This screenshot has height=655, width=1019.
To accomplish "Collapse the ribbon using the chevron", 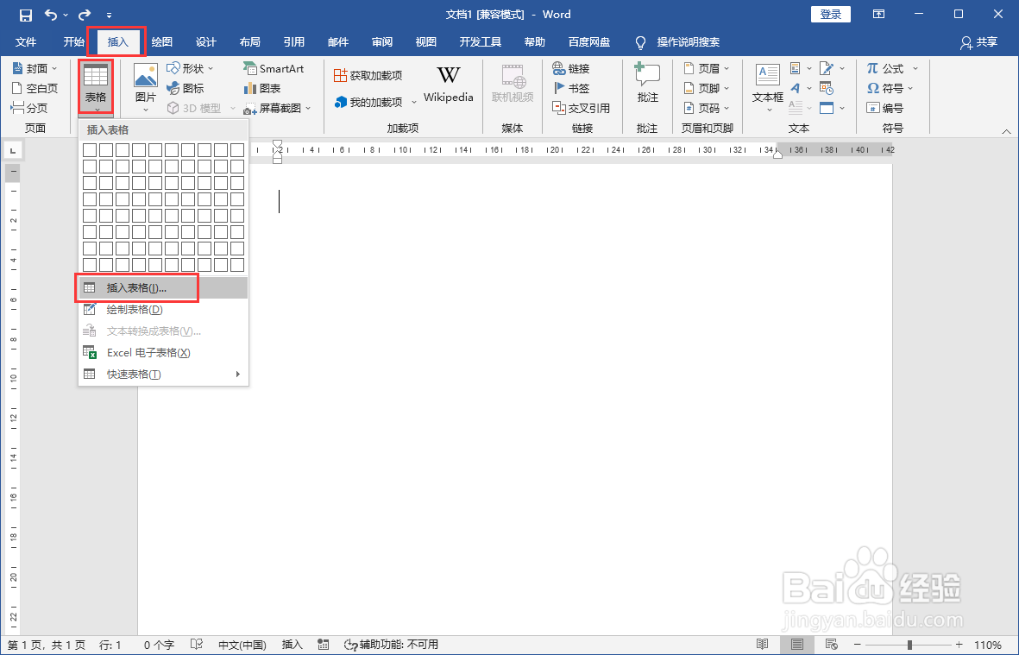I will click(x=1006, y=130).
